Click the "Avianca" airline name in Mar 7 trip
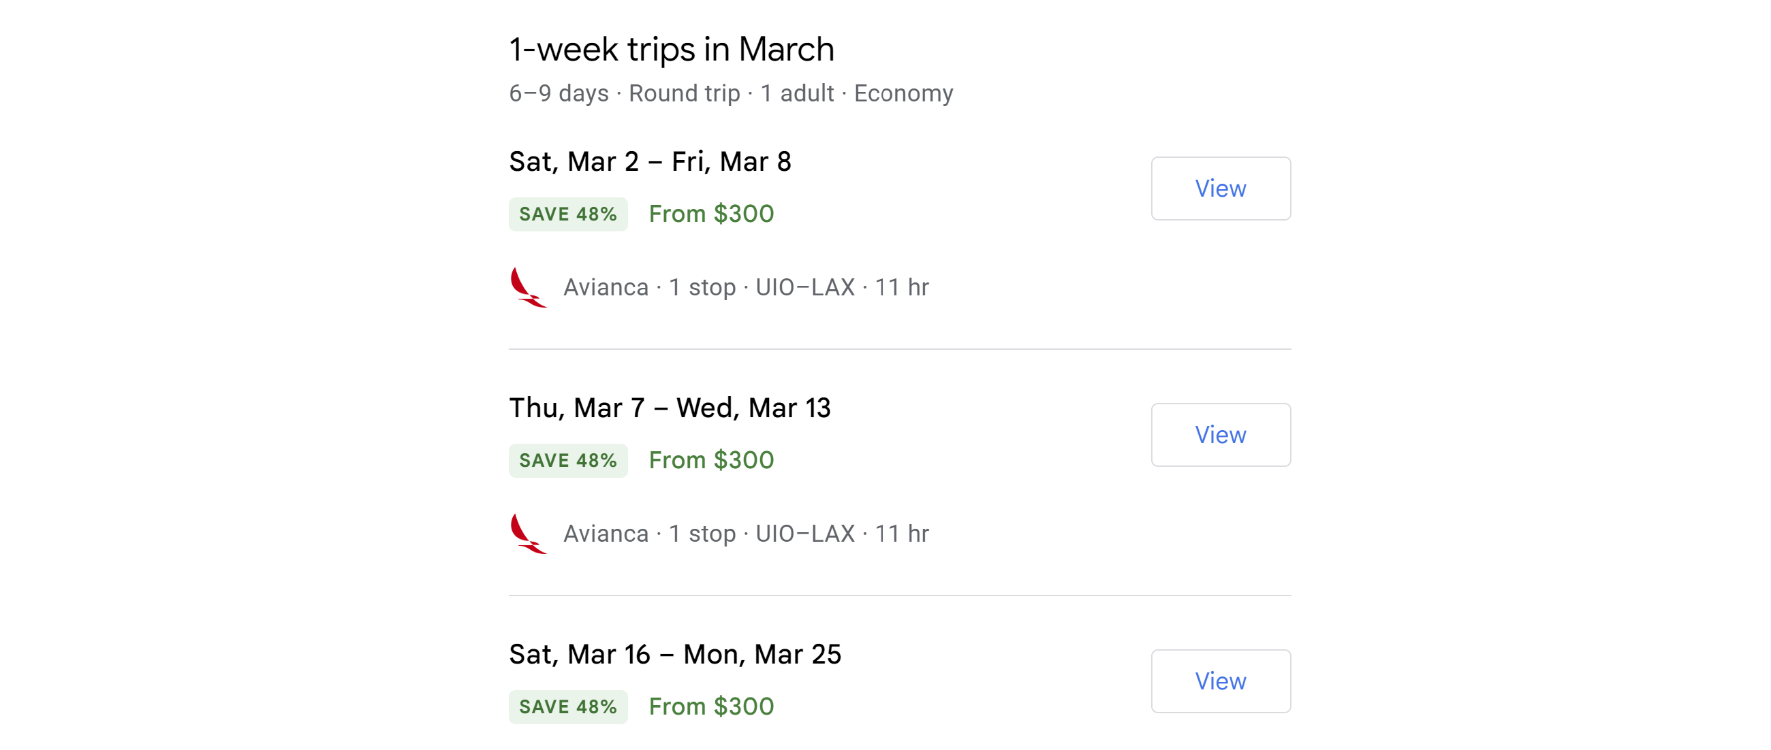Viewport: 1771px width, 750px height. click(x=606, y=534)
